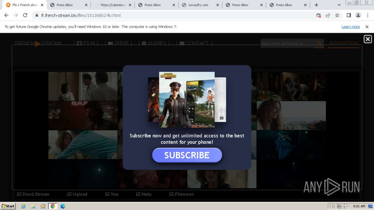This screenshot has height=210, width=374.
Task: Click the Learn more link in the update bar
Action: pos(351,27)
